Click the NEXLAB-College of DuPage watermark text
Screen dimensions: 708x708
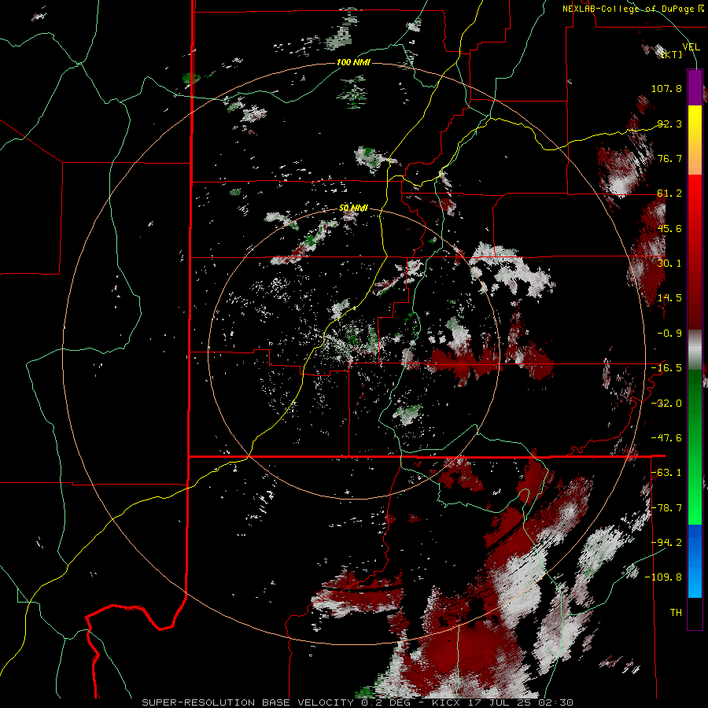coord(633,9)
